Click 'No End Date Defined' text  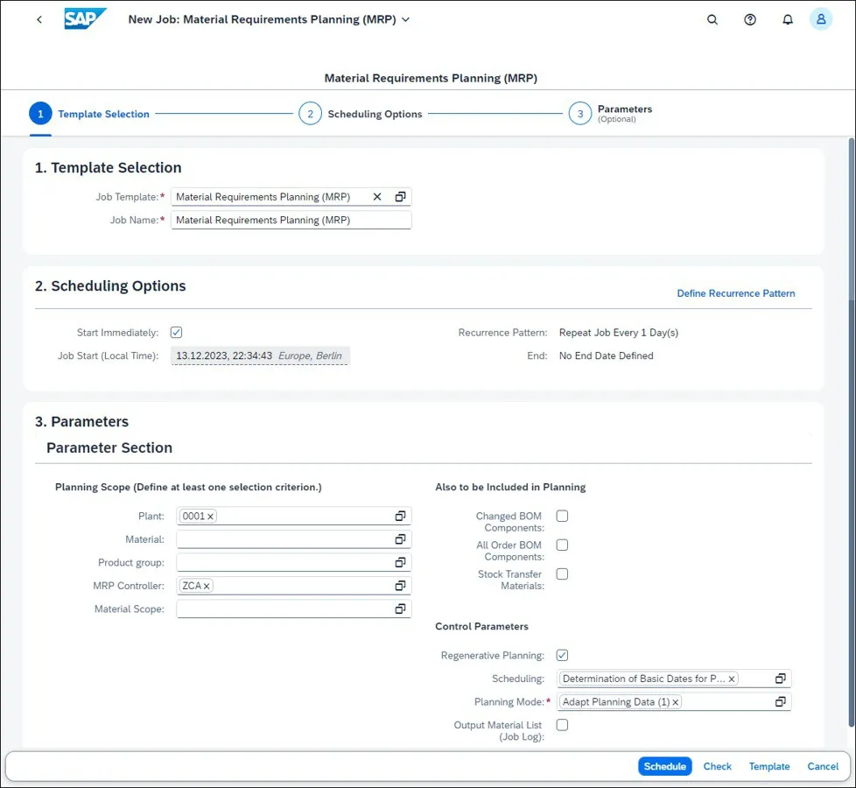[x=606, y=355]
